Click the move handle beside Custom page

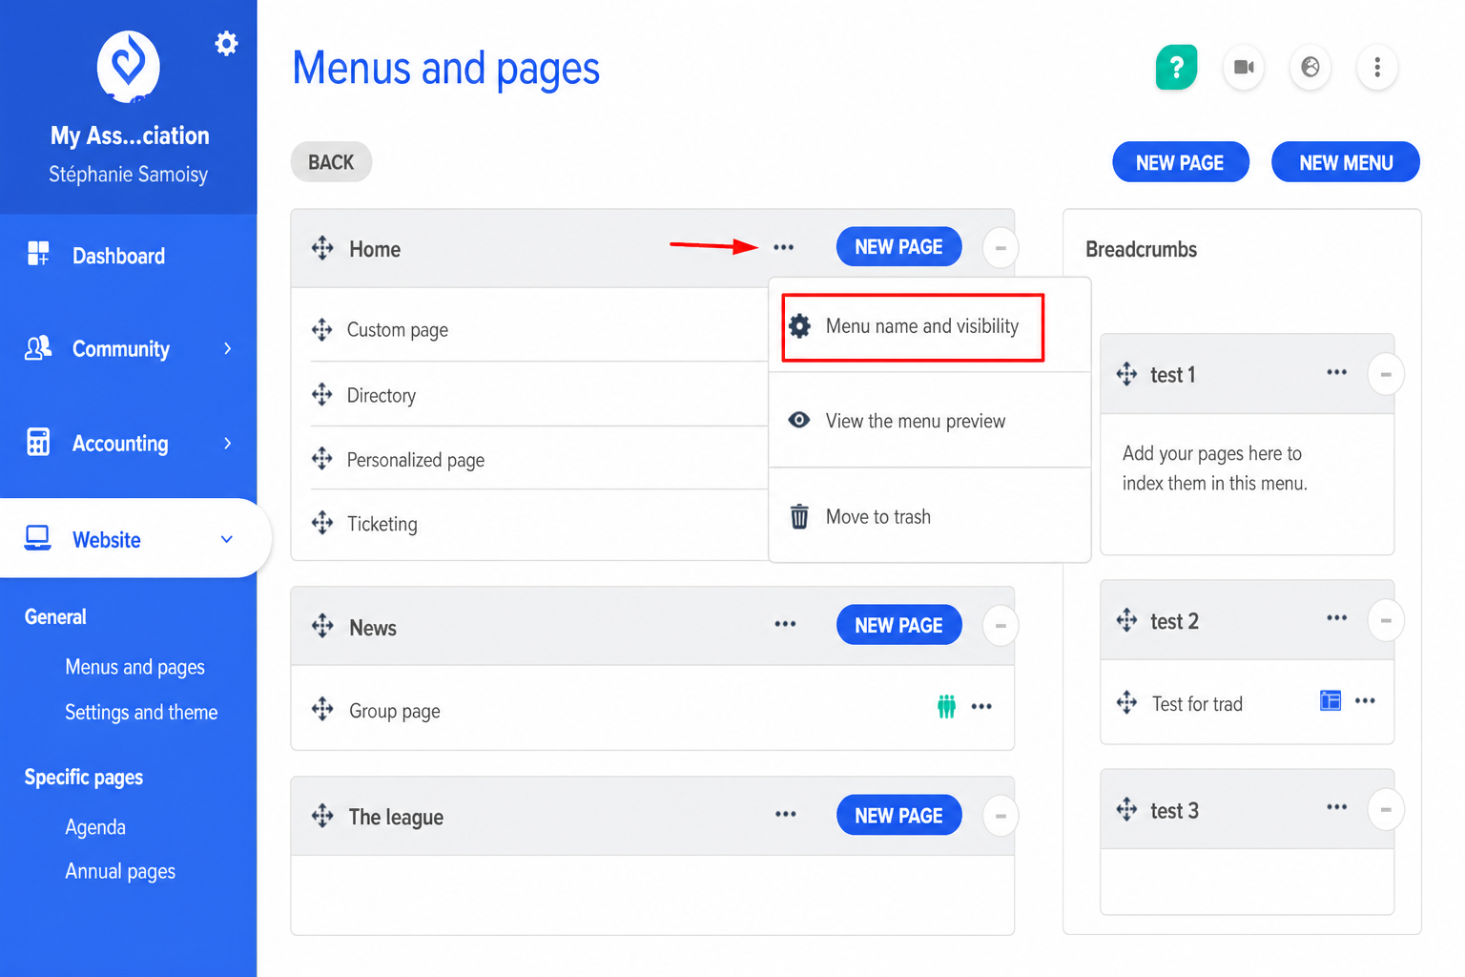(x=322, y=330)
